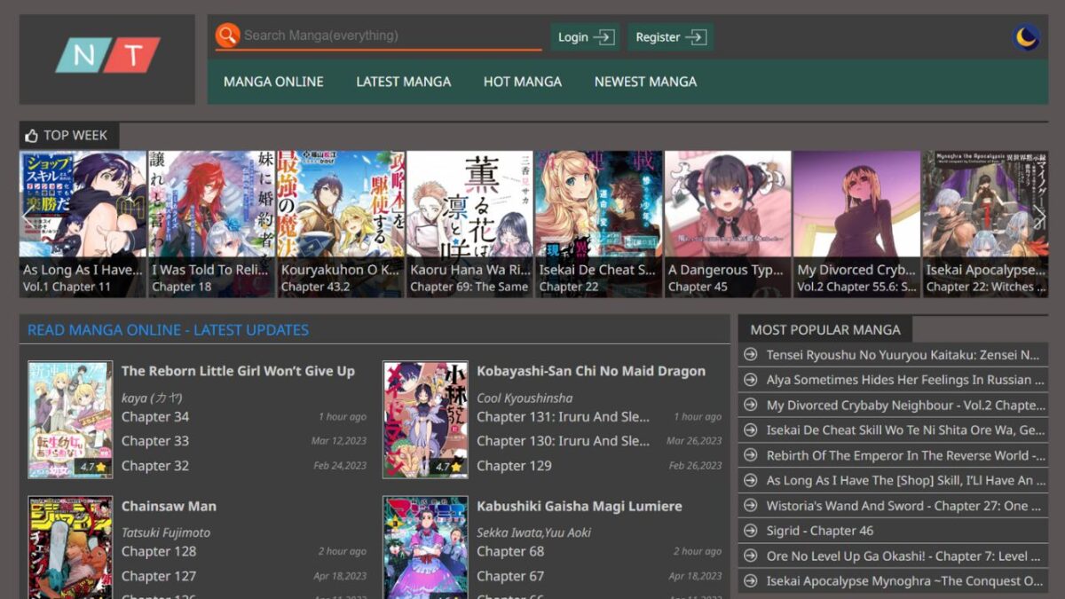Open Chapter 34 of The Reborn Little Girl
This screenshot has width=1065, height=599.
point(155,416)
